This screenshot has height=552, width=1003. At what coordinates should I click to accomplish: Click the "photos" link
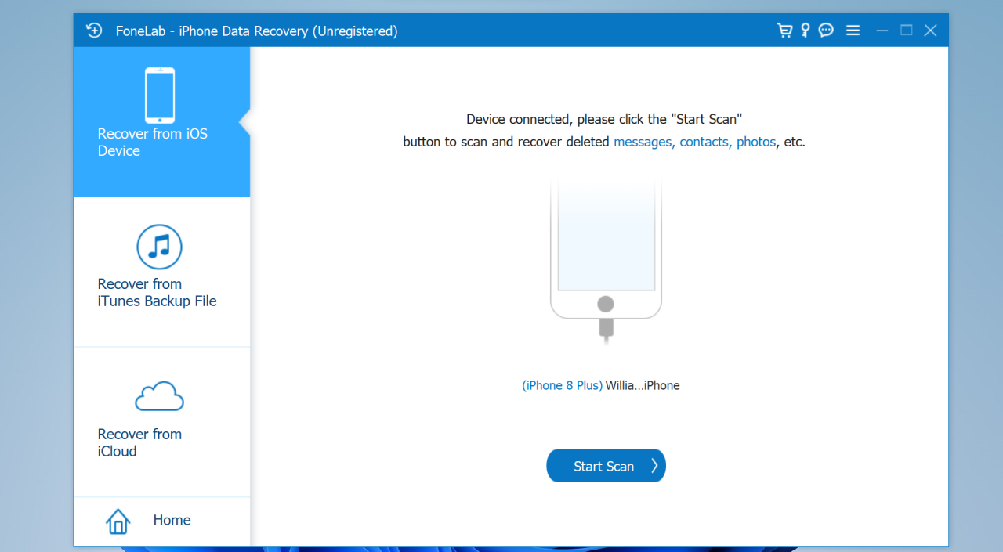click(x=756, y=142)
